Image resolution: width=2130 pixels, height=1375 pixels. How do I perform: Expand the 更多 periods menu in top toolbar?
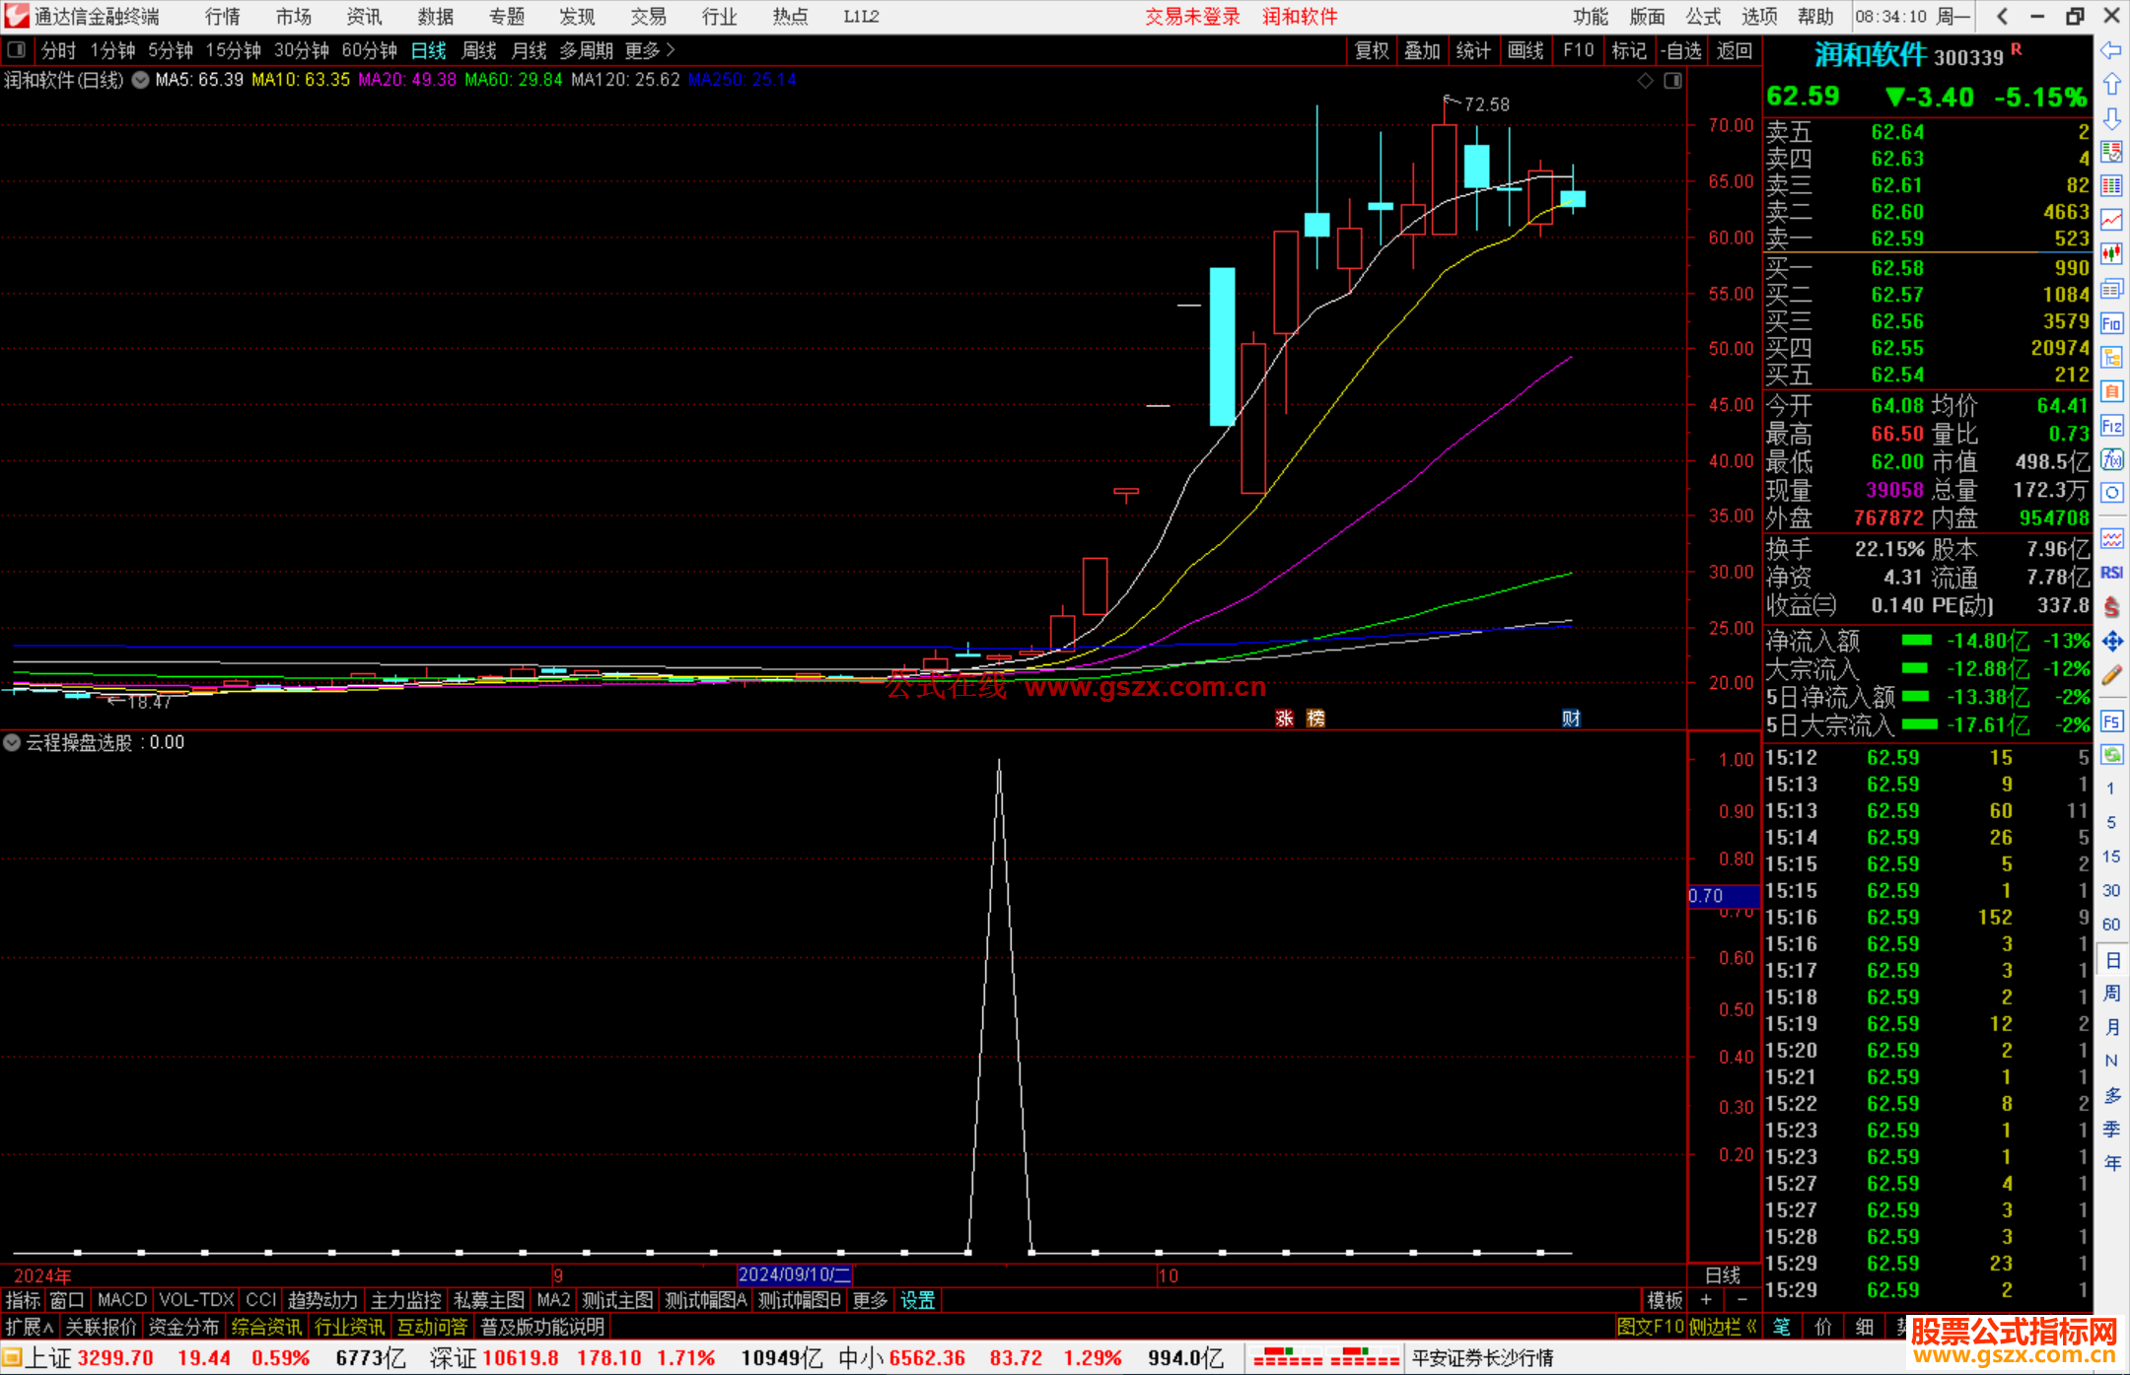pyautogui.click(x=649, y=50)
